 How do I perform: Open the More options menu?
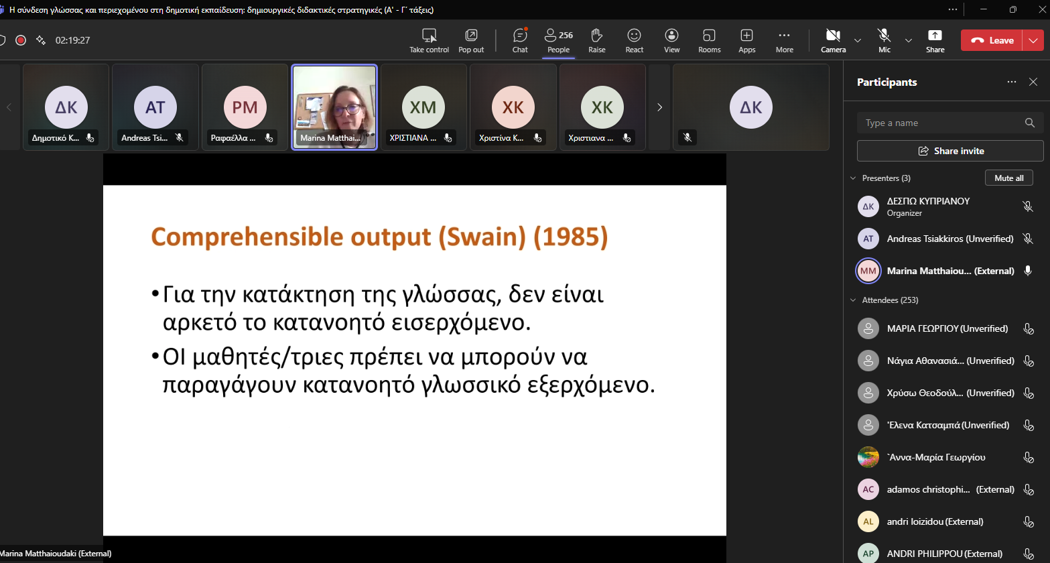coord(784,40)
